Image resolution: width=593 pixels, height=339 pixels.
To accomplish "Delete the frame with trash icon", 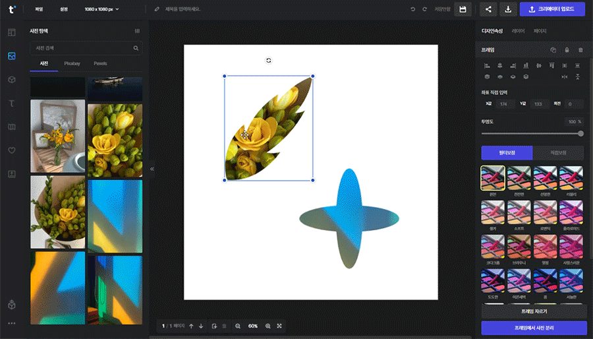I will coord(580,50).
